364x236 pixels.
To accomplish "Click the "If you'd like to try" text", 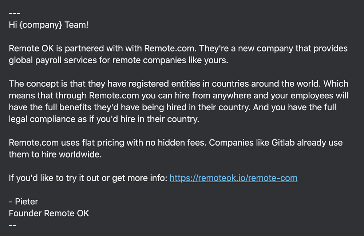I will [43, 178].
